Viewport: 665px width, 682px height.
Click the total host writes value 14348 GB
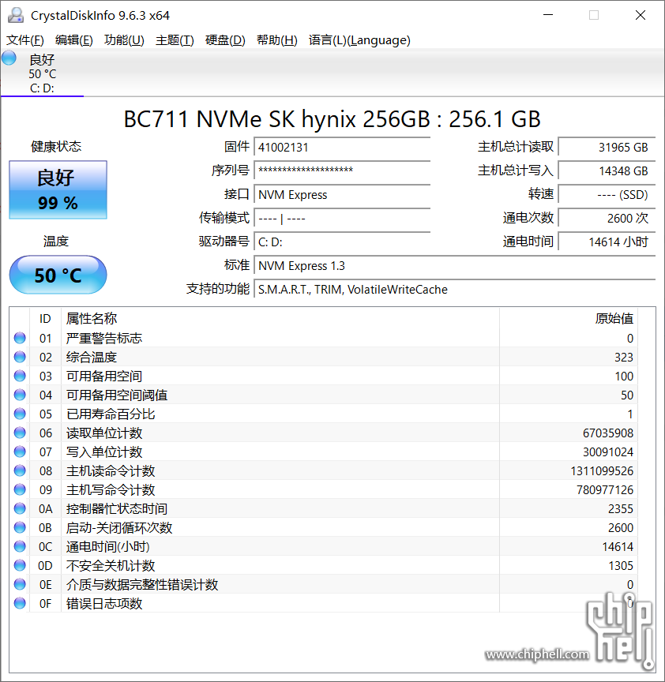607,171
